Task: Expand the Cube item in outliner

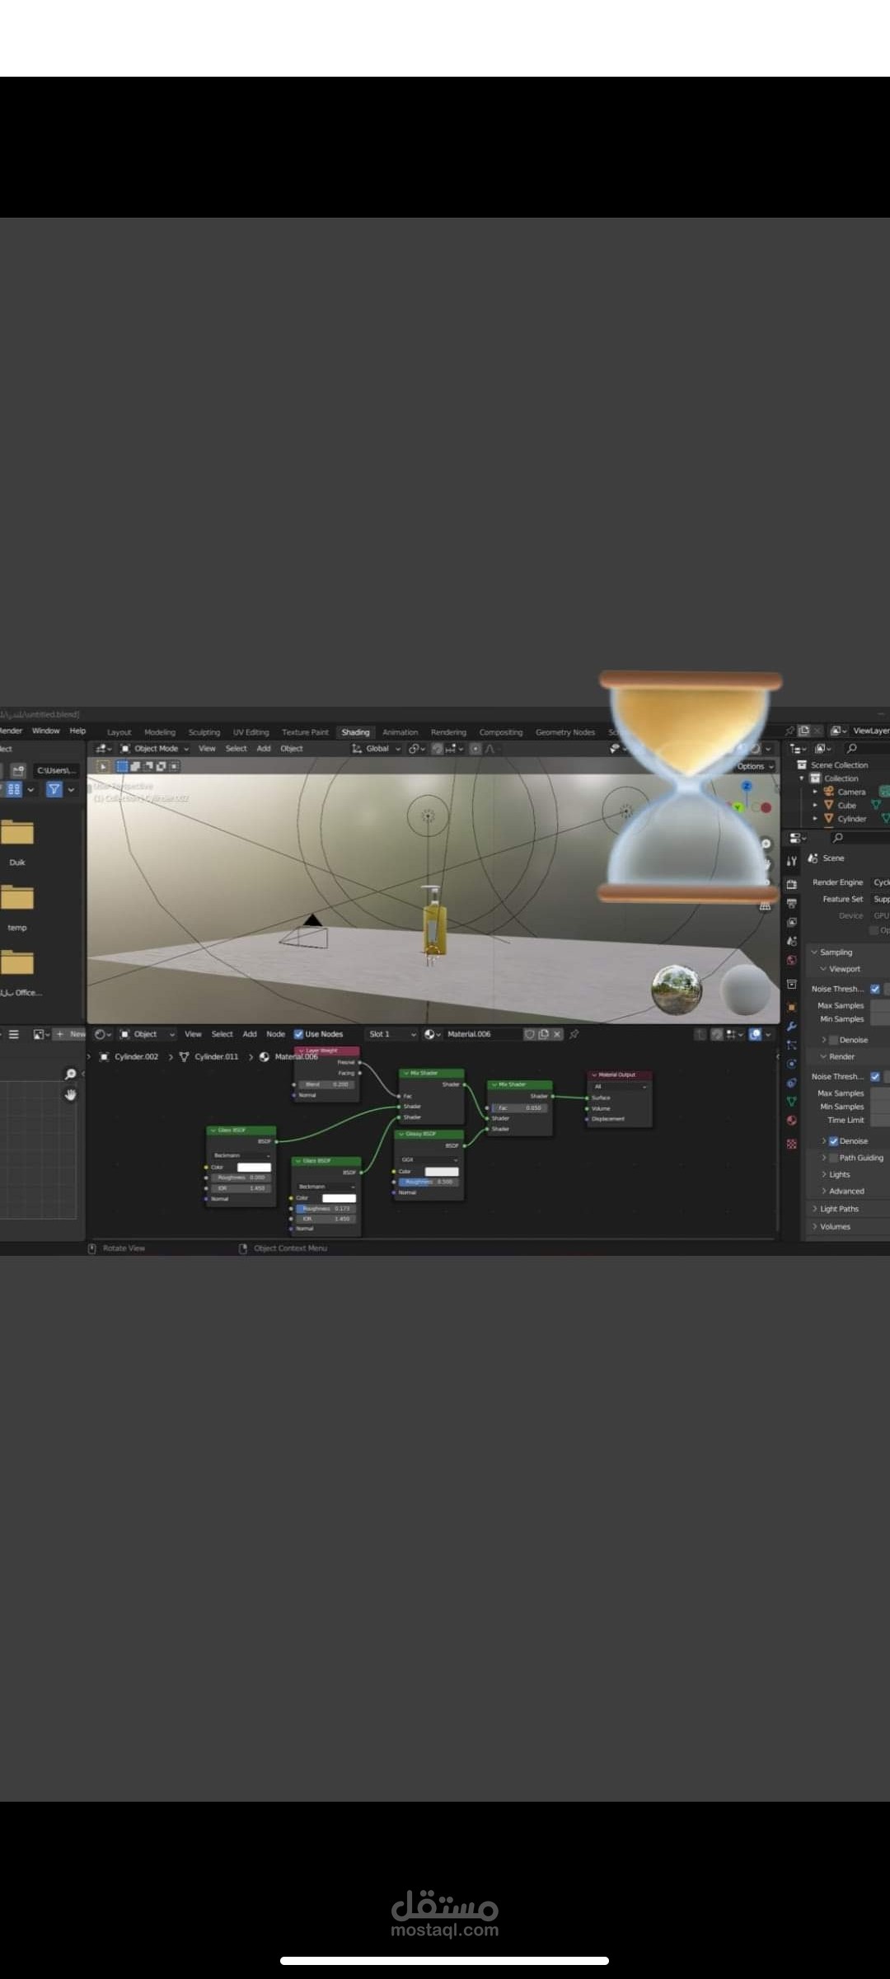Action: (815, 805)
